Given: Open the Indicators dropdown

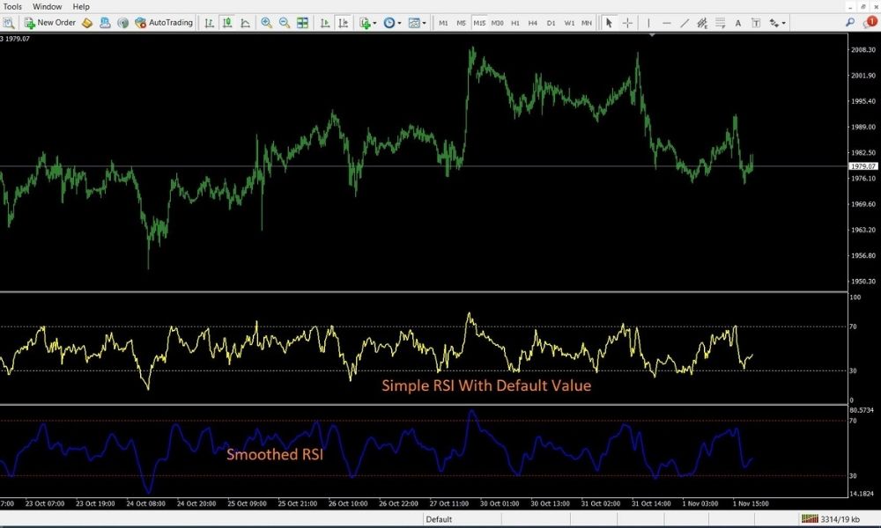Looking at the screenshot, I should (x=366, y=22).
